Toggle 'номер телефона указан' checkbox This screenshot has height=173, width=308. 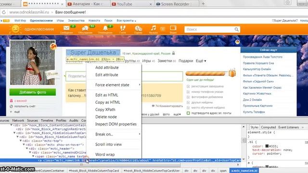click(x=188, y=92)
